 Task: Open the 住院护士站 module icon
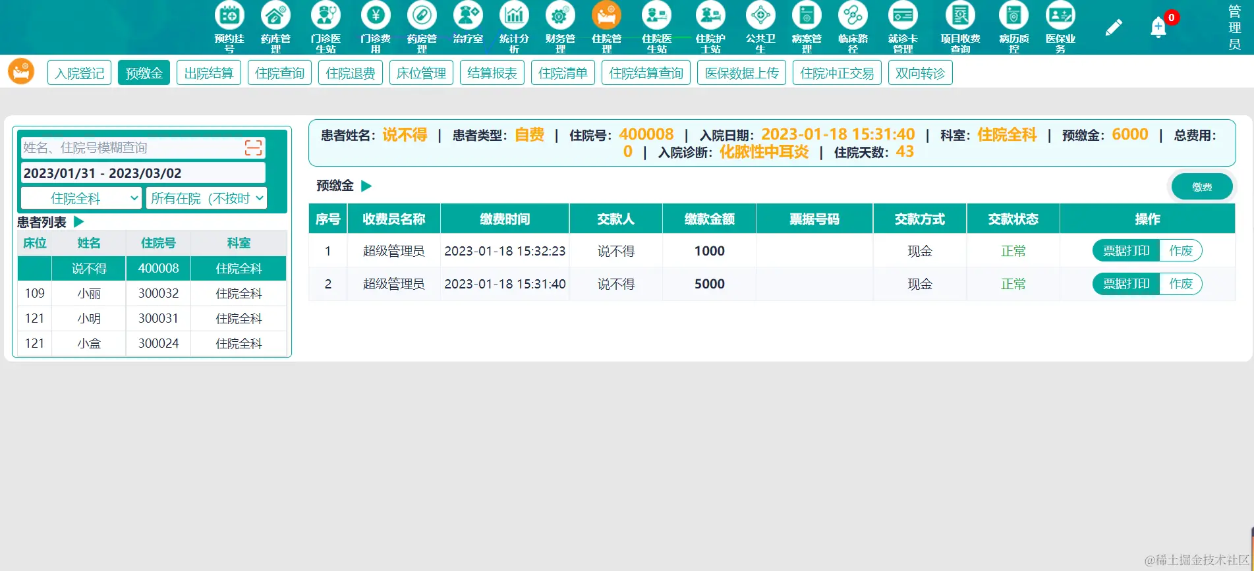tap(710, 16)
